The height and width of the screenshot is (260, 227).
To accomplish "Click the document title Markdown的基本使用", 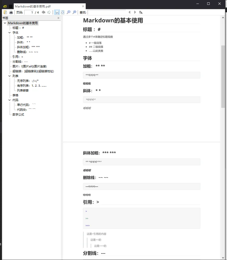I will pyautogui.click(x=113, y=20).
